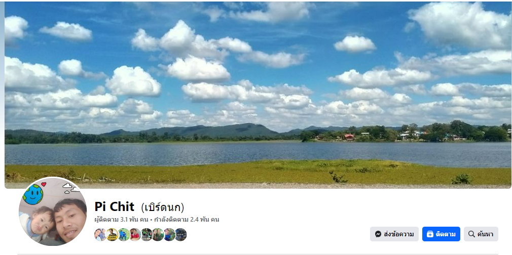512x255 pixels.
Task: Open the fifth friend avatar in the row
Action: tap(147, 234)
